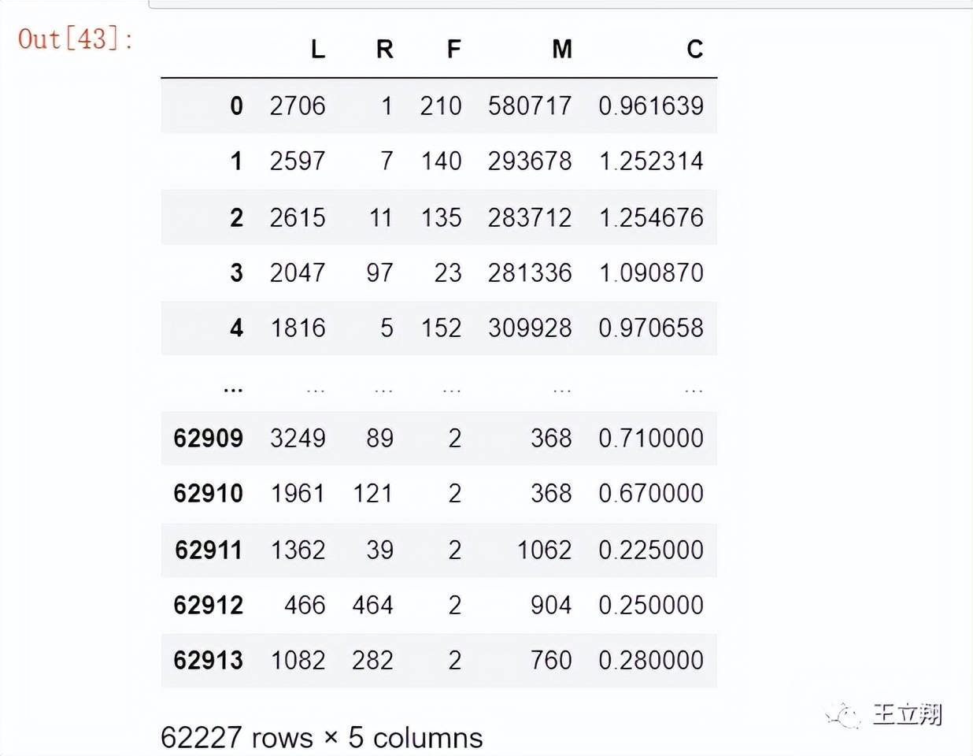Click the '62227 rows × 5 columns' summary text
This screenshot has width=973, height=756.
[x=321, y=737]
